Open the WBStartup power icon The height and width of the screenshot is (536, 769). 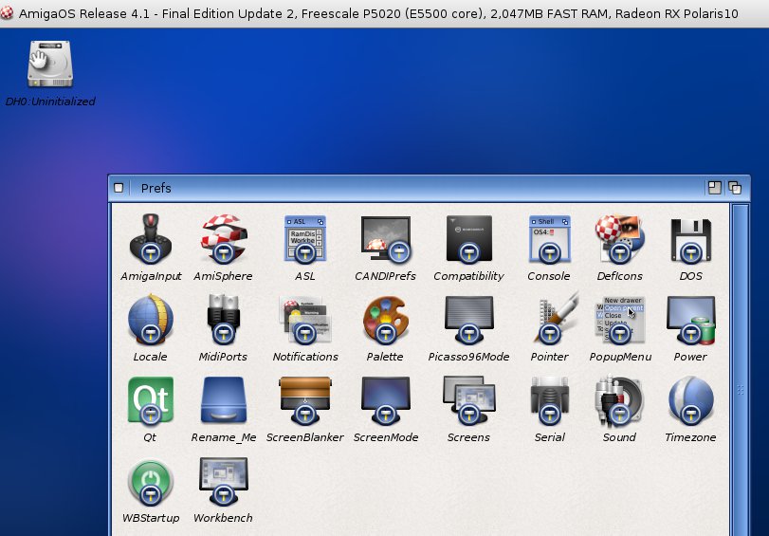coord(151,481)
